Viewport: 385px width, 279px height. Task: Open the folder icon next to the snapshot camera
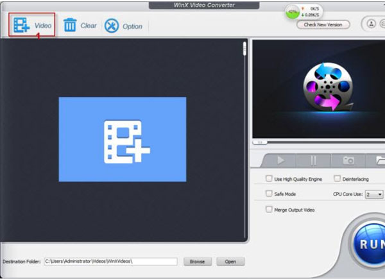[x=380, y=160]
